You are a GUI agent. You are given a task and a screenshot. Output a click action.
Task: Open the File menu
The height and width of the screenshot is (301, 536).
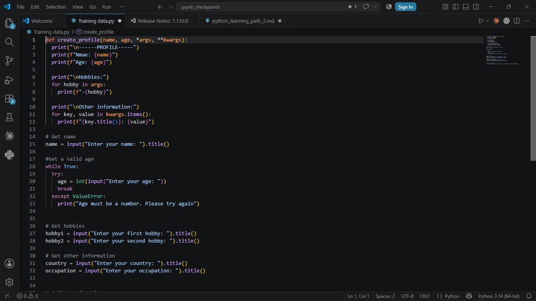[21, 7]
